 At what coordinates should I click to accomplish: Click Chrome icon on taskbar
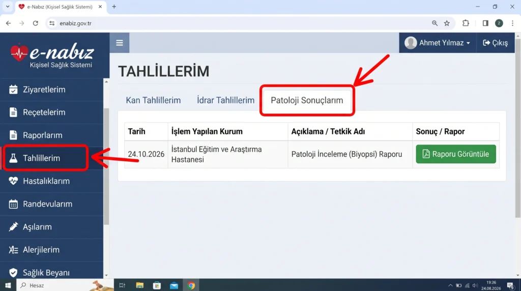click(191, 285)
